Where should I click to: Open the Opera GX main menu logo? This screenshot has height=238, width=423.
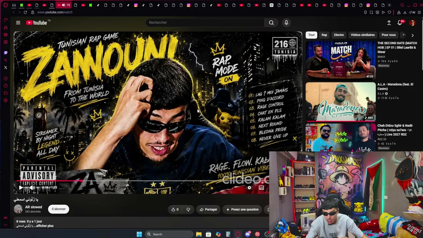coord(6,5)
